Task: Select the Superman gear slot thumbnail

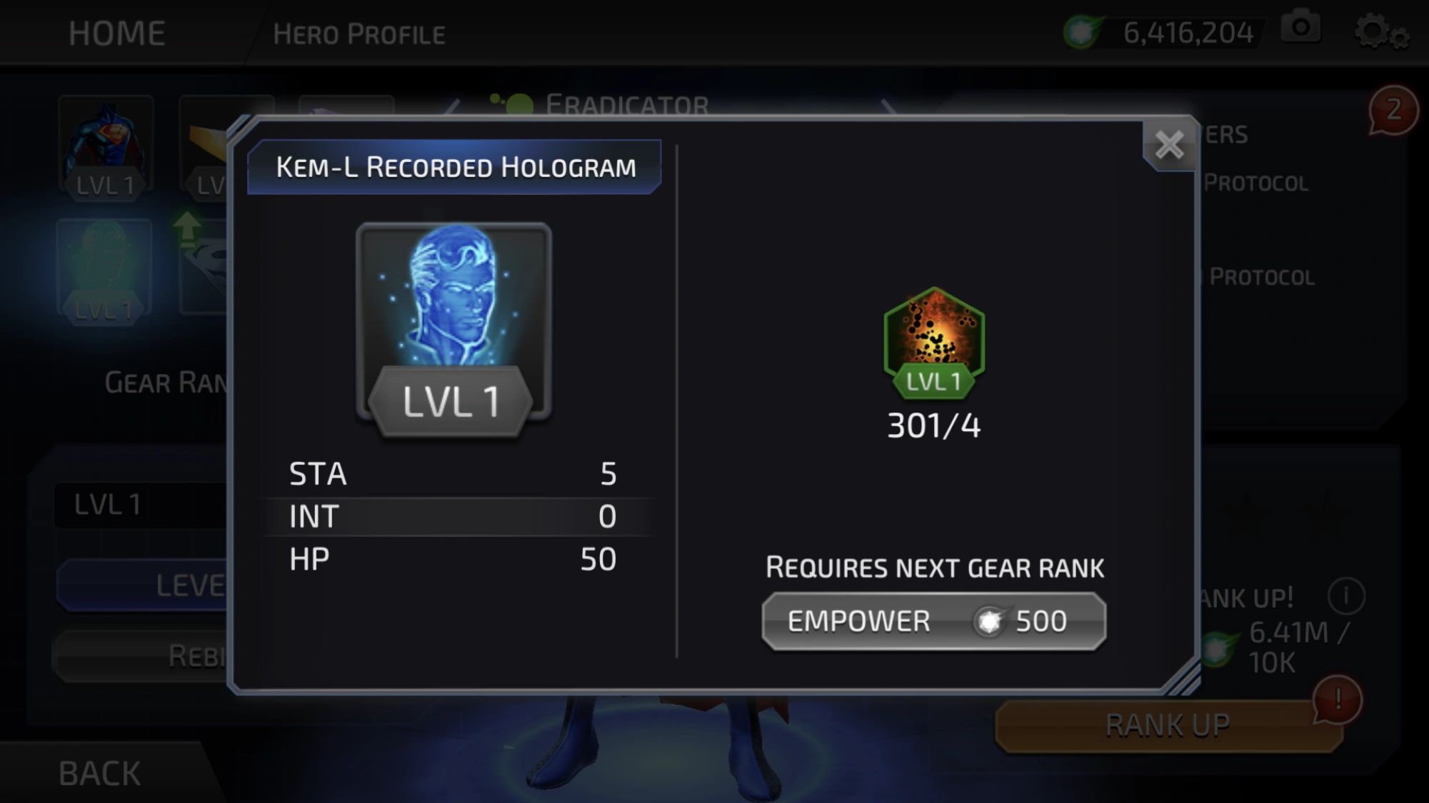Action: (x=106, y=148)
